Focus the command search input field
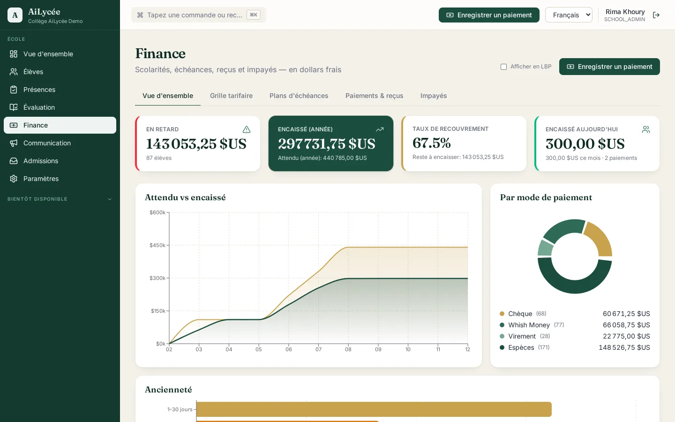 pyautogui.click(x=199, y=15)
